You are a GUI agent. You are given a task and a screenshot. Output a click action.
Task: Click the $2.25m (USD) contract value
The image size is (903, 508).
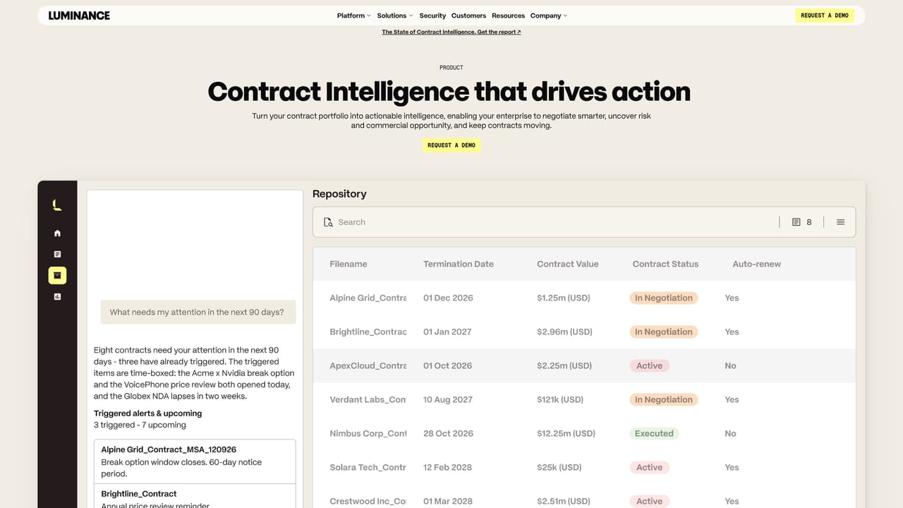pos(564,365)
